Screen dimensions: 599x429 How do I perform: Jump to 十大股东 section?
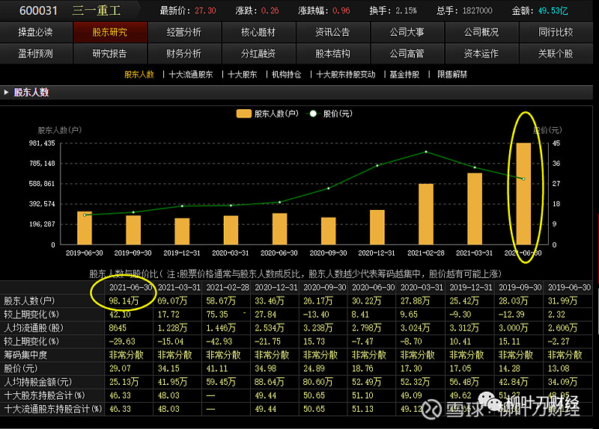tap(242, 74)
